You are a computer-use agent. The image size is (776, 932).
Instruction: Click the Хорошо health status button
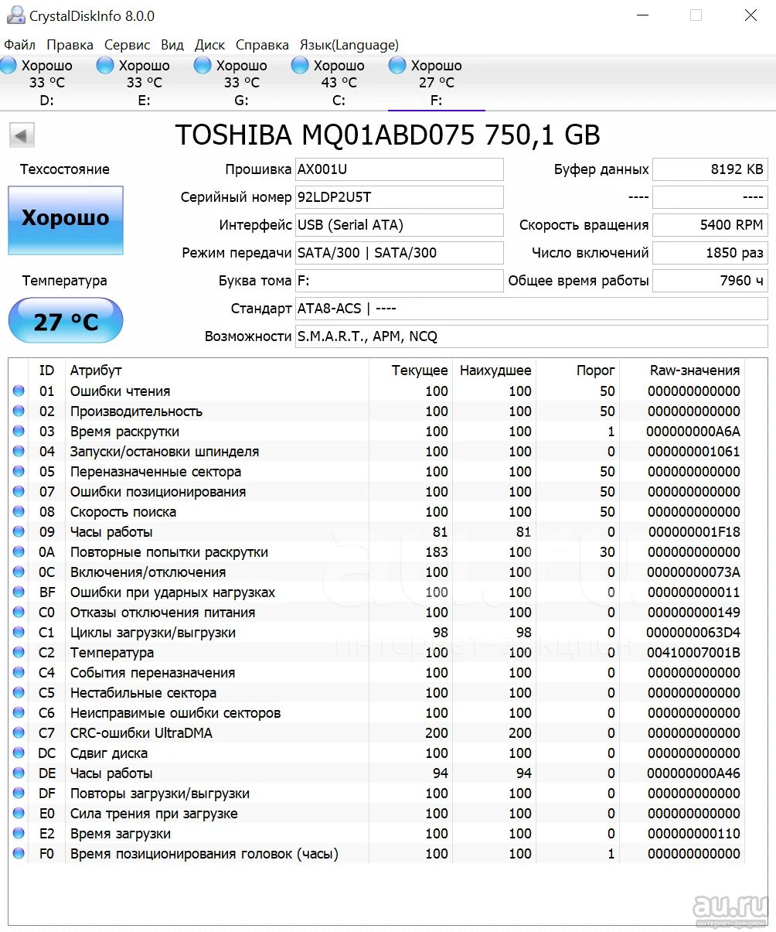[x=66, y=220]
